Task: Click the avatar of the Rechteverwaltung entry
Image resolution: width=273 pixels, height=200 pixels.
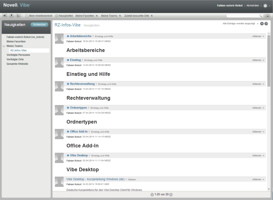Action: pyautogui.click(x=59, y=86)
